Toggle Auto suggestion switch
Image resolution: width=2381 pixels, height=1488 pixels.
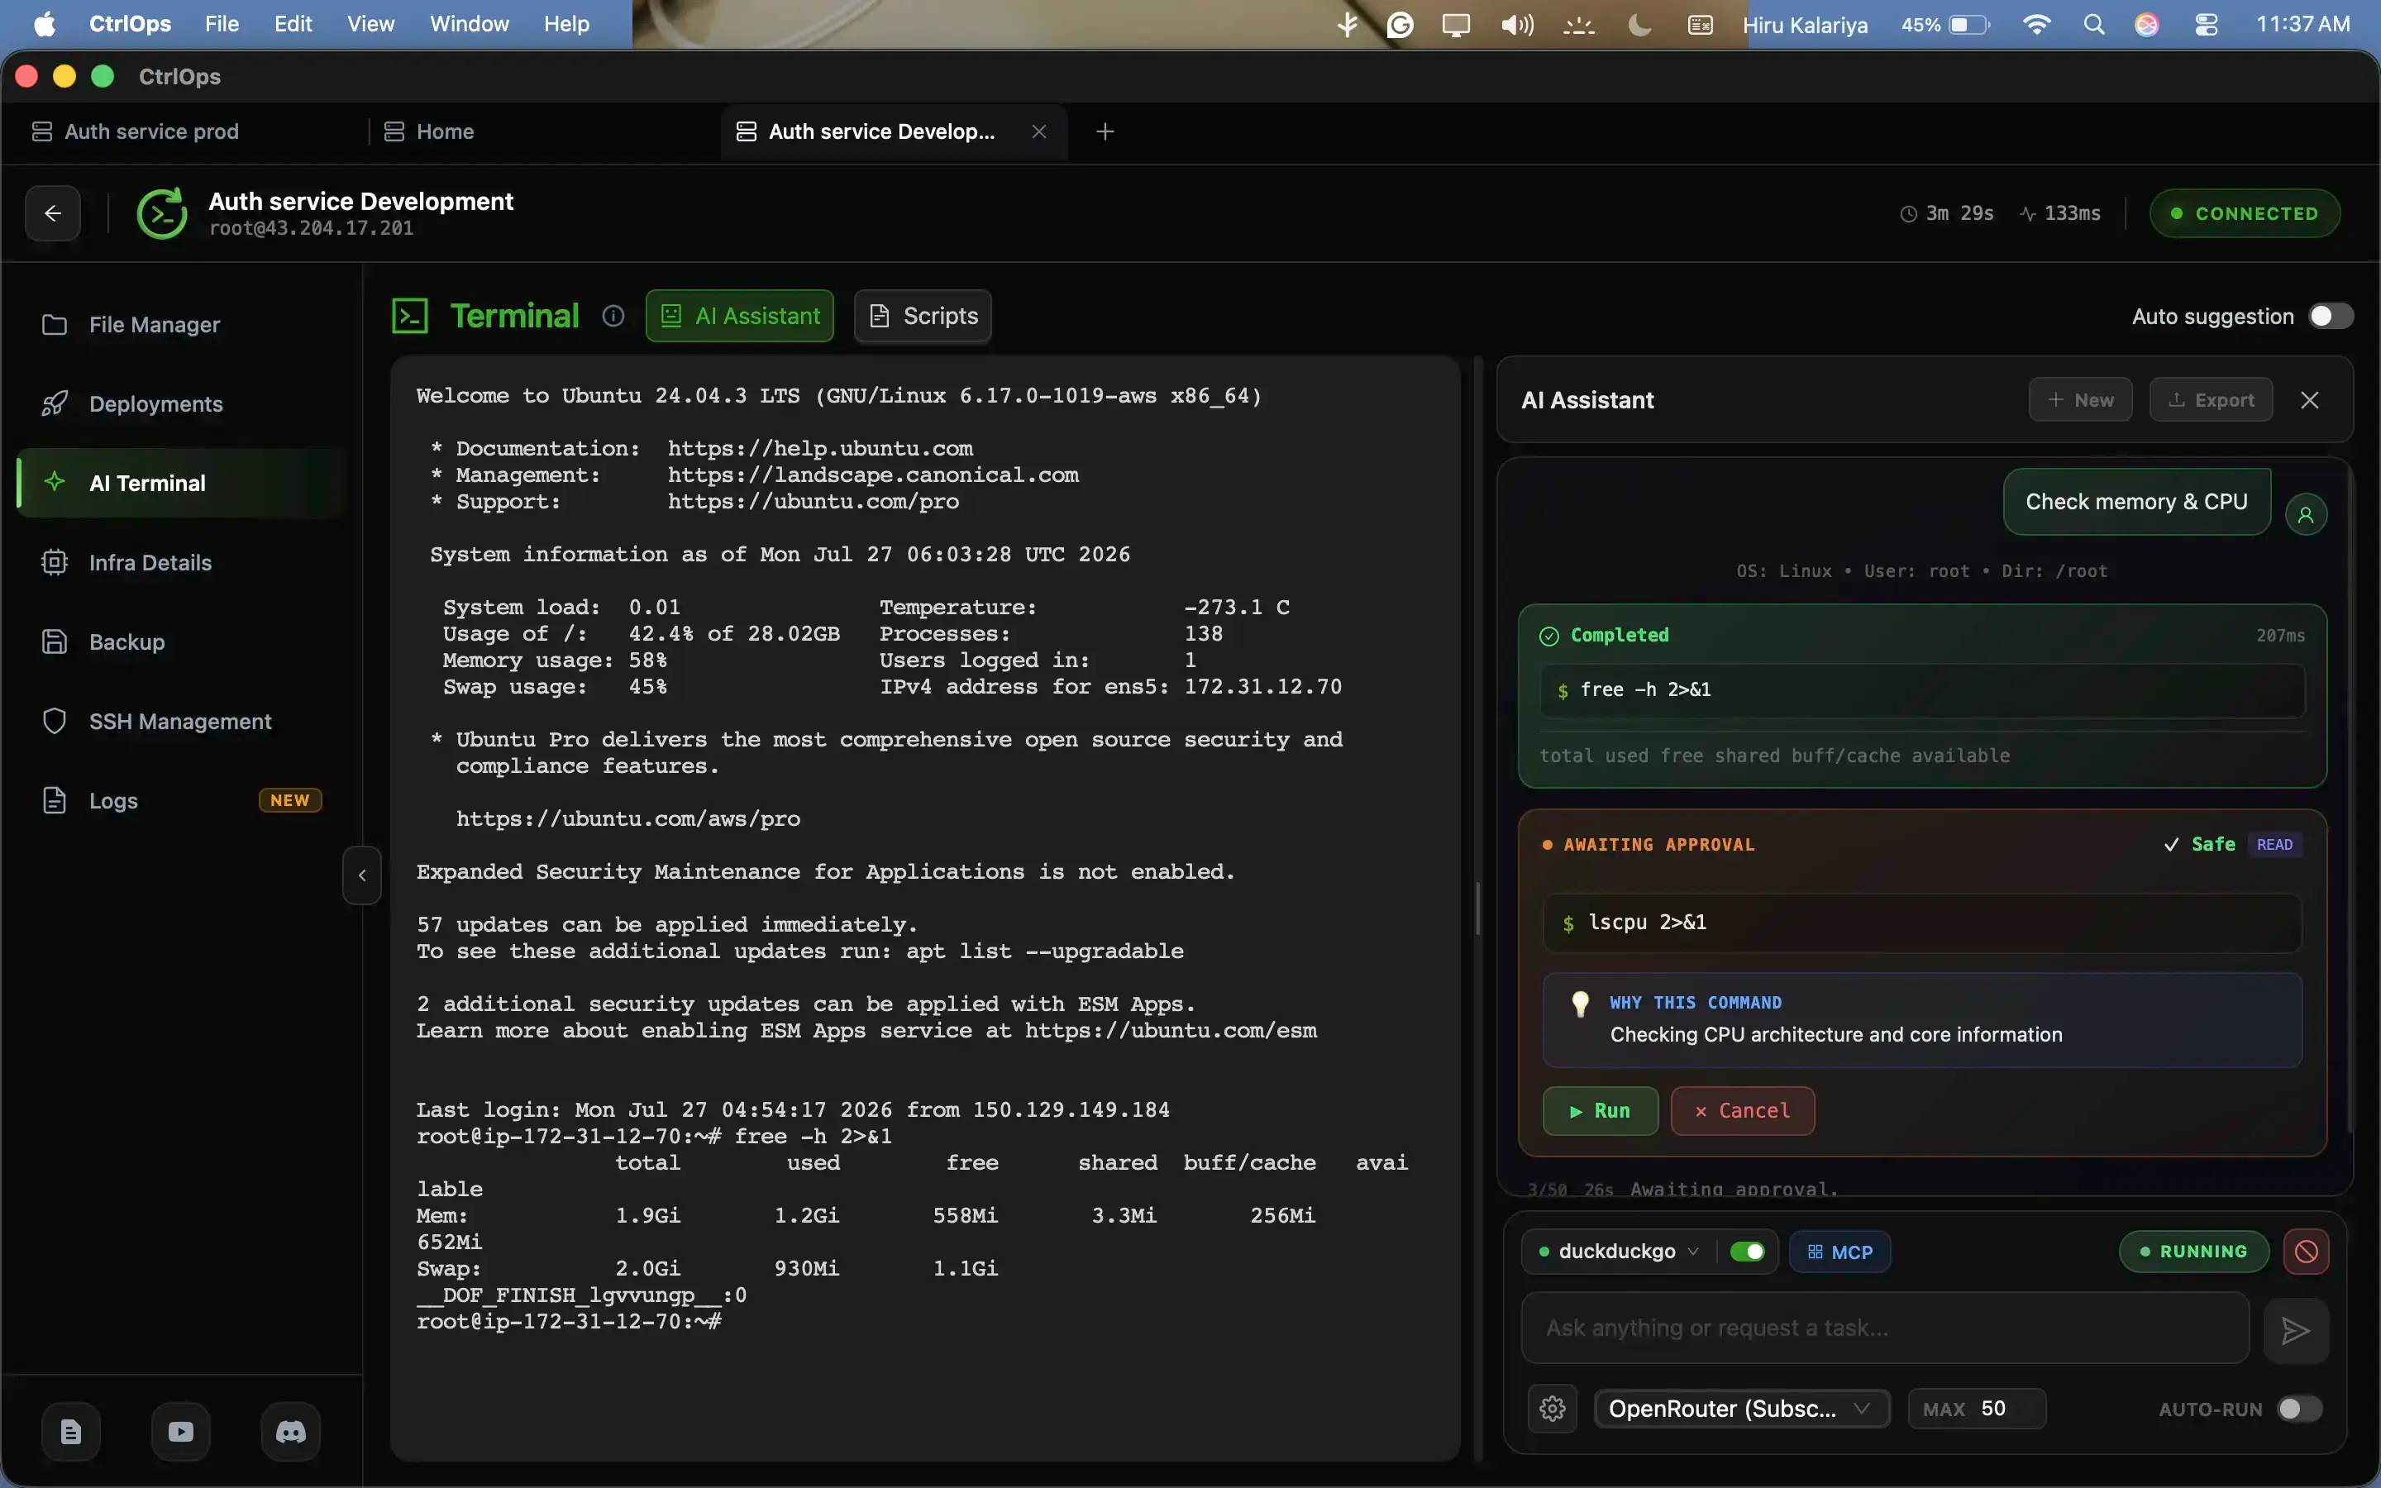click(2331, 316)
